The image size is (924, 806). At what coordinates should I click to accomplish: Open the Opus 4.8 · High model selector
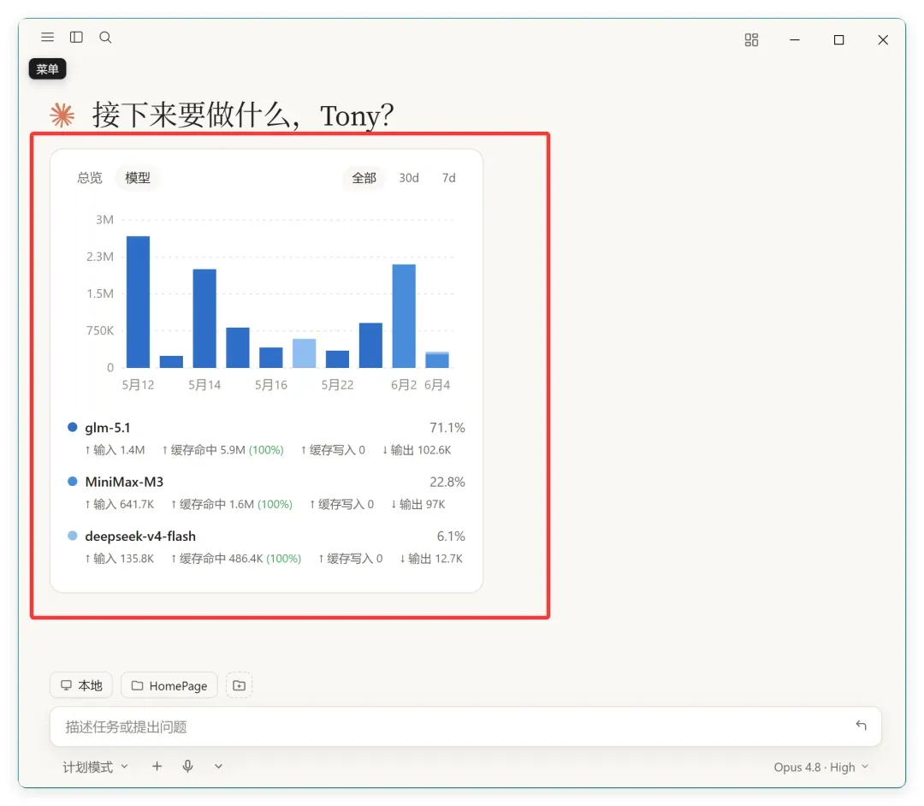pyautogui.click(x=820, y=767)
